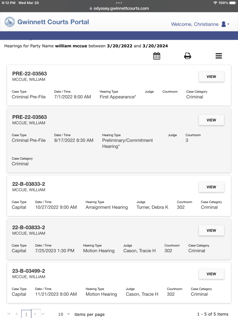Click the Gwinnett Courts seal logo
238x318 pixels.
coord(10,22)
